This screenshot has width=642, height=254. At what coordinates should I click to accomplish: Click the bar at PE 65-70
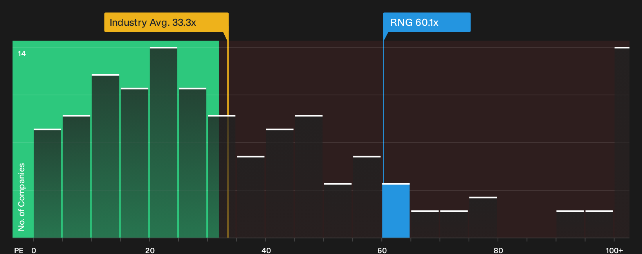pos(425,224)
